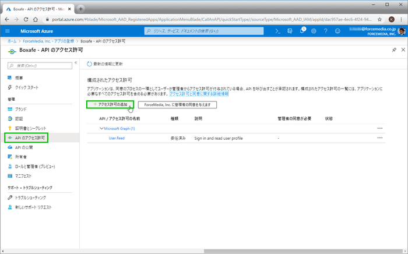Viewport: 408px width, 254px height.
Task: Bookmark this page with the star
Action: tap(379, 19)
